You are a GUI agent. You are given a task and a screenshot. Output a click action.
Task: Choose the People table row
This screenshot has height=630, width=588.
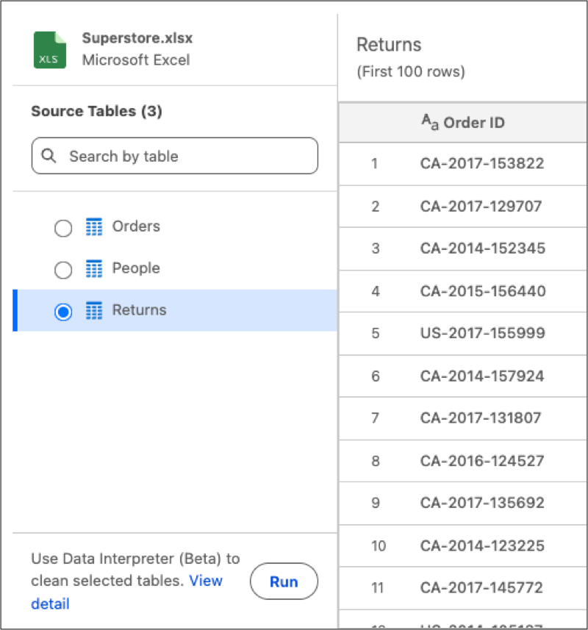click(175, 269)
